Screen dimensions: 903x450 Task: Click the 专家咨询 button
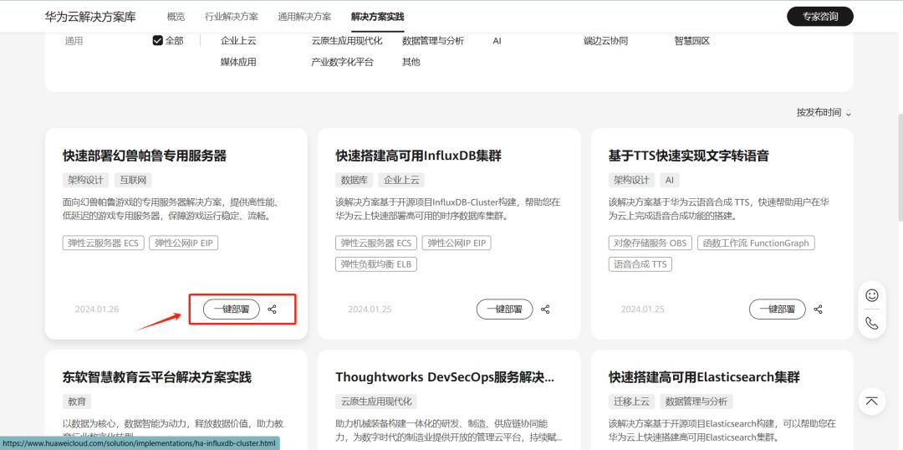[820, 17]
